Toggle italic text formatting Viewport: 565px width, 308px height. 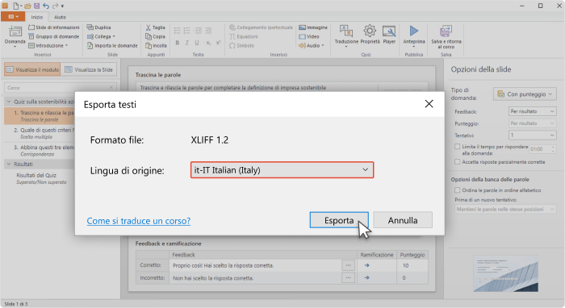(187, 43)
